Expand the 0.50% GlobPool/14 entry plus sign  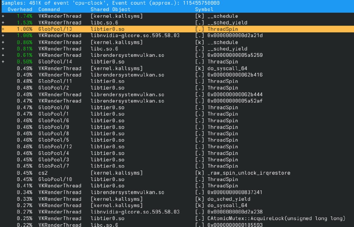click(x=3, y=62)
